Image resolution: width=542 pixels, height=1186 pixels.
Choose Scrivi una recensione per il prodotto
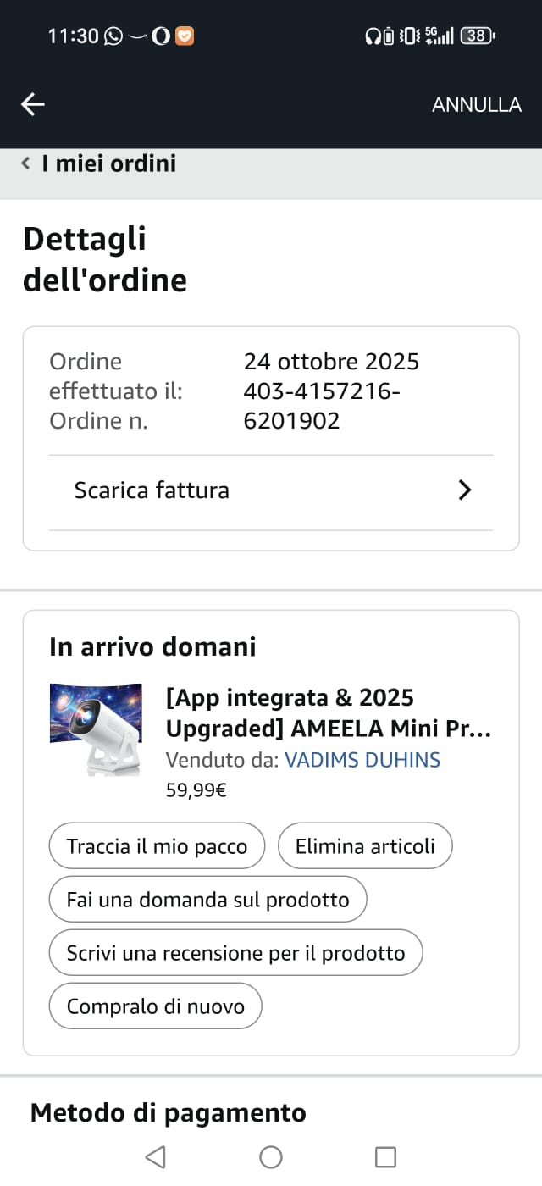pos(235,953)
